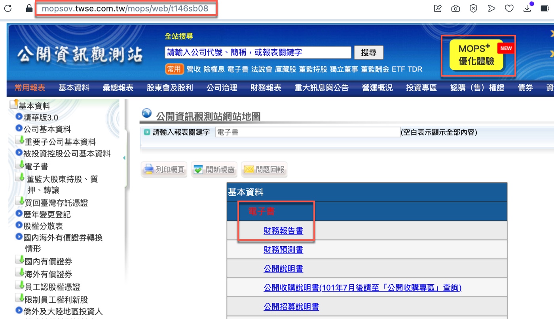Click the padlock site security icon
This screenshot has width=554, height=319.
[29, 8]
